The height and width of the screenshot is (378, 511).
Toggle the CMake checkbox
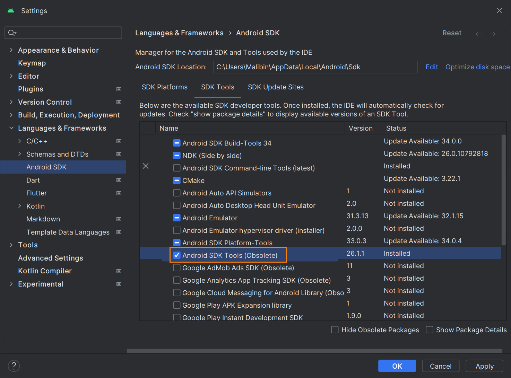(x=177, y=180)
